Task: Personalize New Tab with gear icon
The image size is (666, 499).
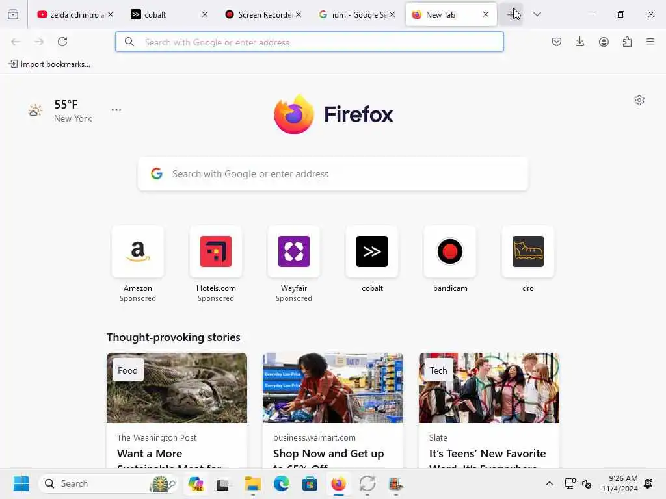Action: pos(639,100)
